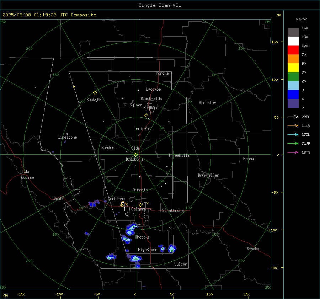
Task: Click the Hanna city label
Action: (249, 159)
